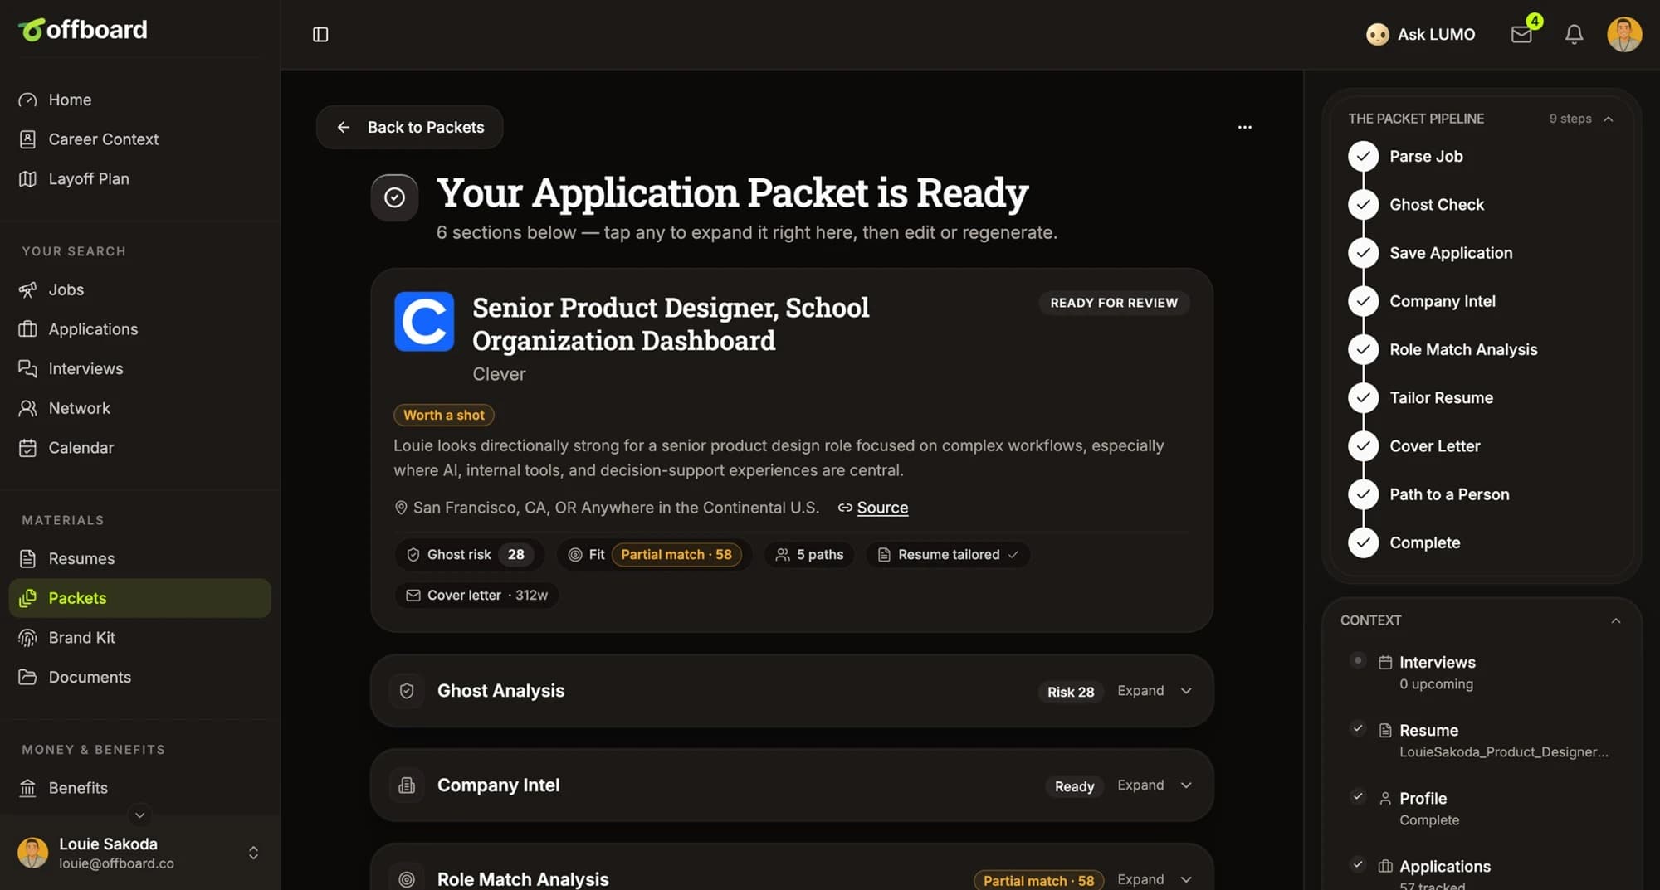Viewport: 1660px width, 890px height.
Task: Click the Role Match Analysis pipeline checkmark
Action: pos(1363,349)
